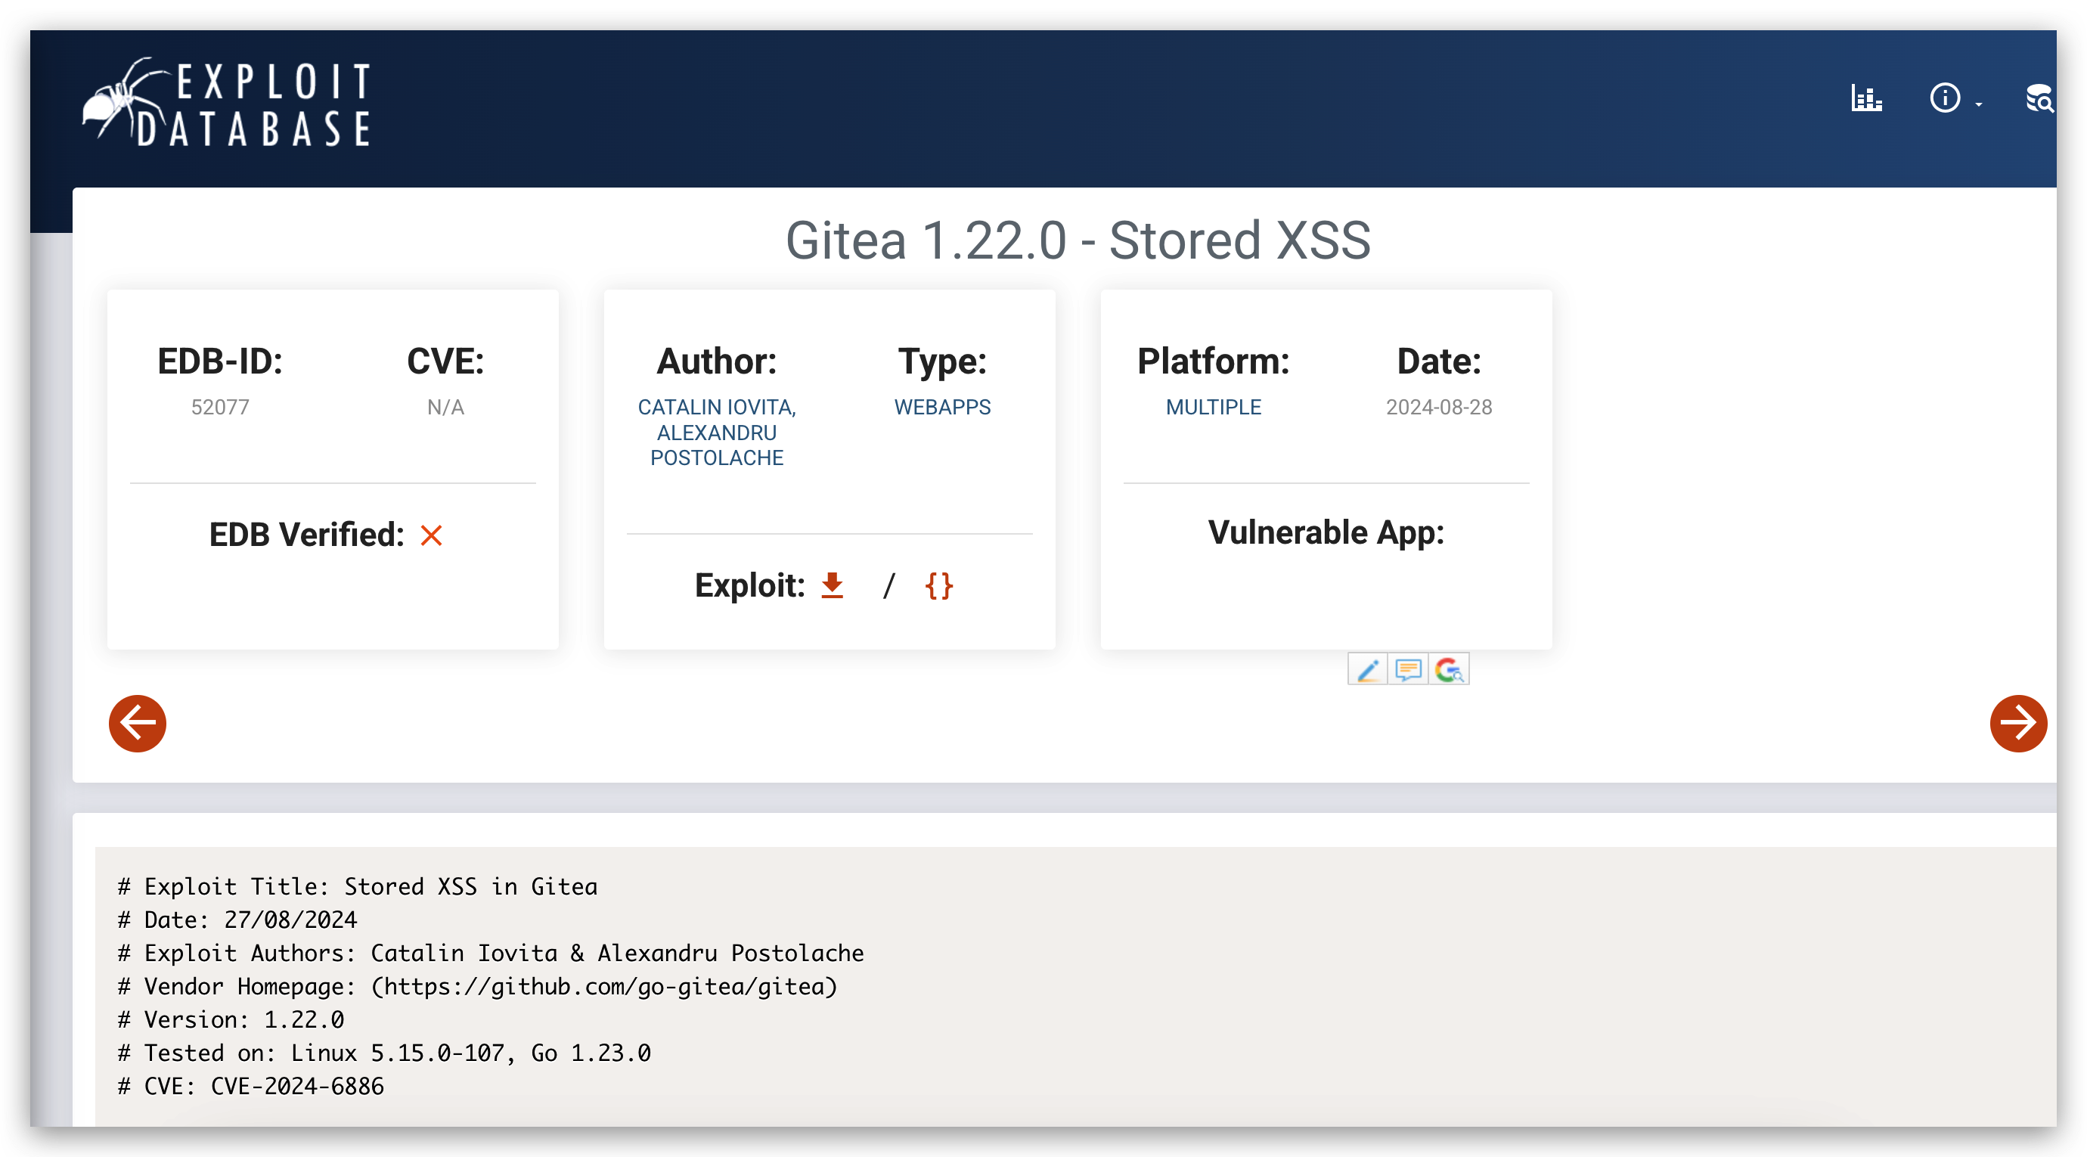Go to next exploit with right arrow
2087x1157 pixels.
point(2017,723)
